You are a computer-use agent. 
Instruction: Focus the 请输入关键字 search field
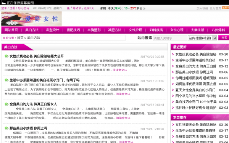click(170, 38)
